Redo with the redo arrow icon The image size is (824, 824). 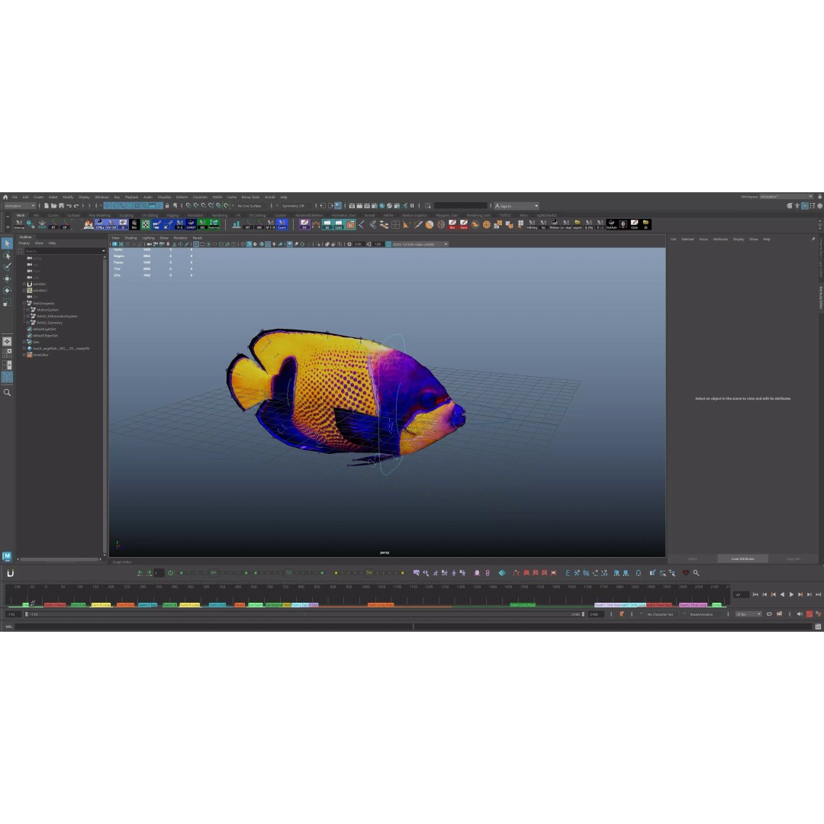[76, 206]
